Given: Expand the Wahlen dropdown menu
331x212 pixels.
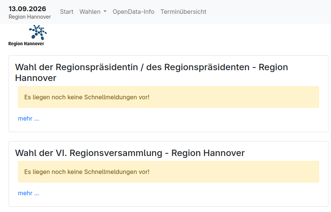Looking at the screenshot, I should (93, 12).
